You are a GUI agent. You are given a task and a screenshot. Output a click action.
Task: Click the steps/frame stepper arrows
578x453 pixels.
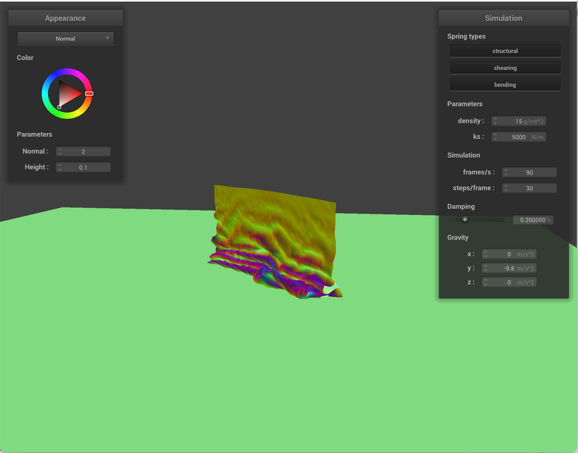pos(506,188)
